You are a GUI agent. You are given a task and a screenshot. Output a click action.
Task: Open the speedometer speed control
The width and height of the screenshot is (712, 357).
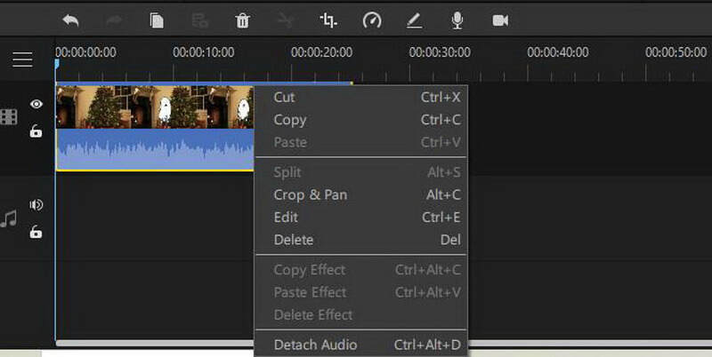372,20
